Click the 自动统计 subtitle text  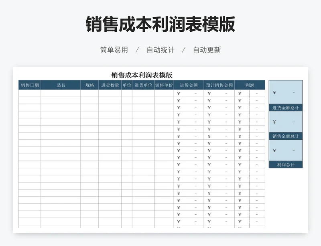click(160, 50)
